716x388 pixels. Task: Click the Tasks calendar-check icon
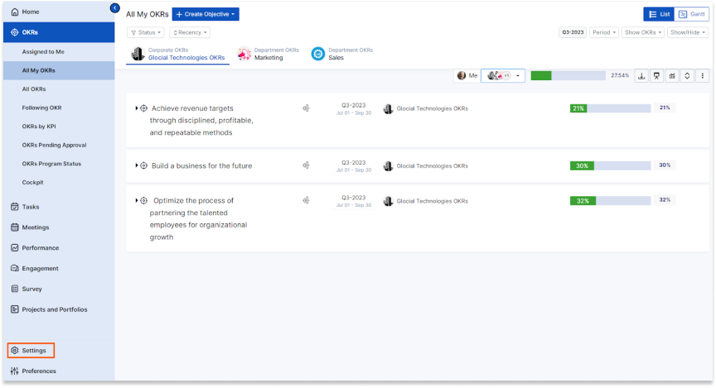(15, 207)
